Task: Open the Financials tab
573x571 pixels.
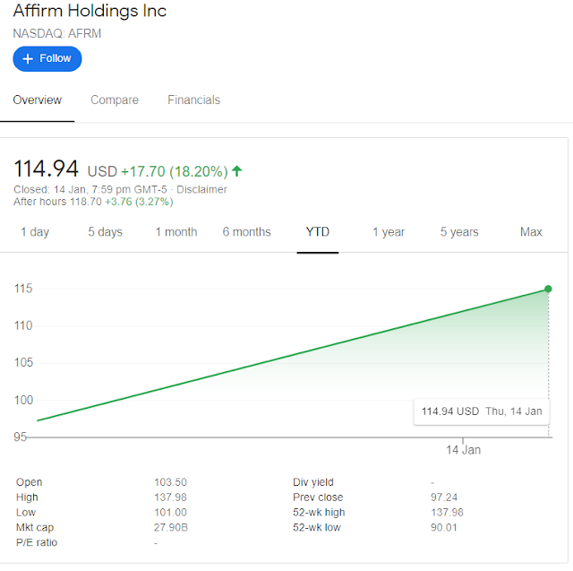Action: click(193, 99)
